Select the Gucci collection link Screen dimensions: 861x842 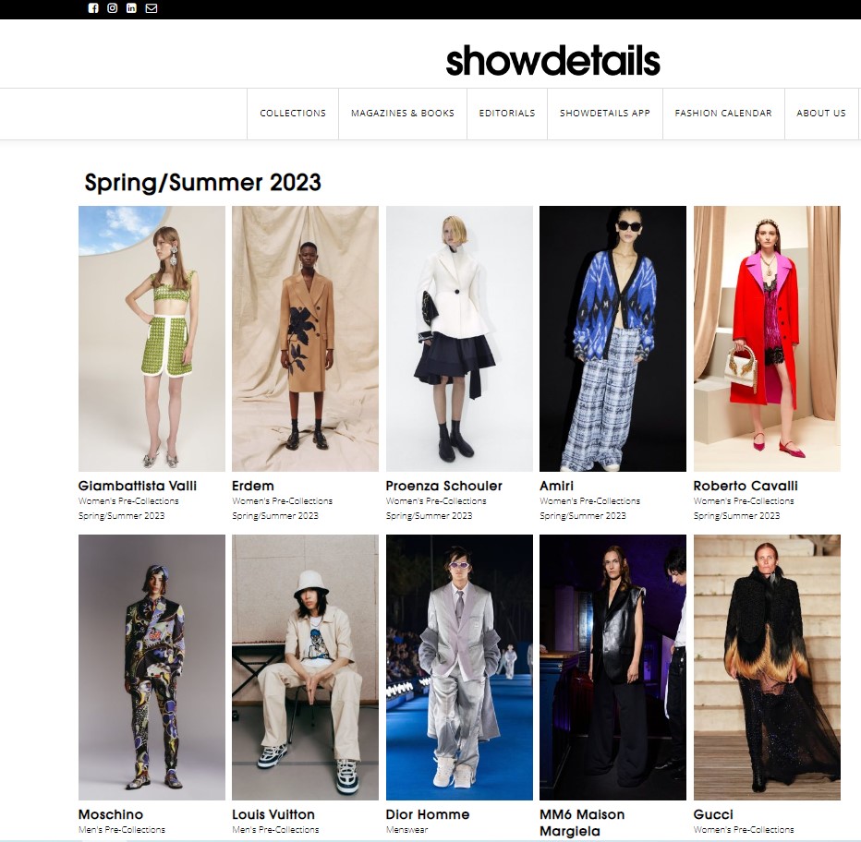(713, 814)
